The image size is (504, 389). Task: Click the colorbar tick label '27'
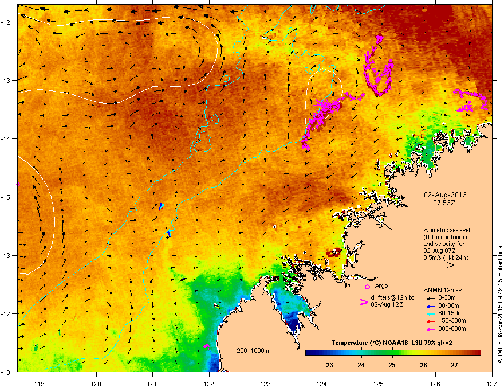454,365
